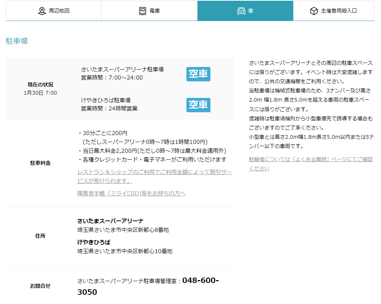Click the map pin icon on 周辺地図 tab
Screen dimensions: 381x304
(x=42, y=11)
